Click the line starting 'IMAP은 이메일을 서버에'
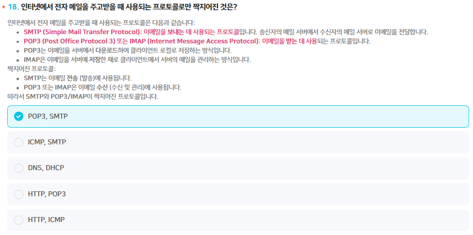Screen dimensions: 473x235 tap(137, 60)
